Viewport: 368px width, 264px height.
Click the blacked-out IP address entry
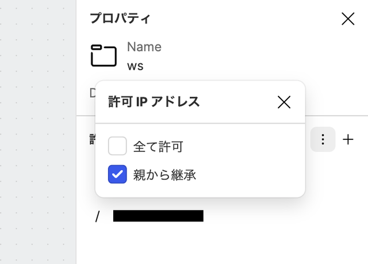coord(158,216)
